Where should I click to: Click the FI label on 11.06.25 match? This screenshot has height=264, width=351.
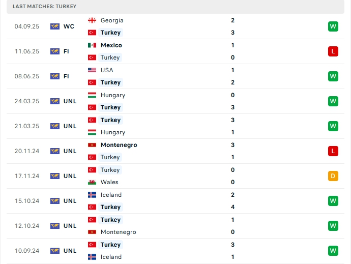(66, 51)
